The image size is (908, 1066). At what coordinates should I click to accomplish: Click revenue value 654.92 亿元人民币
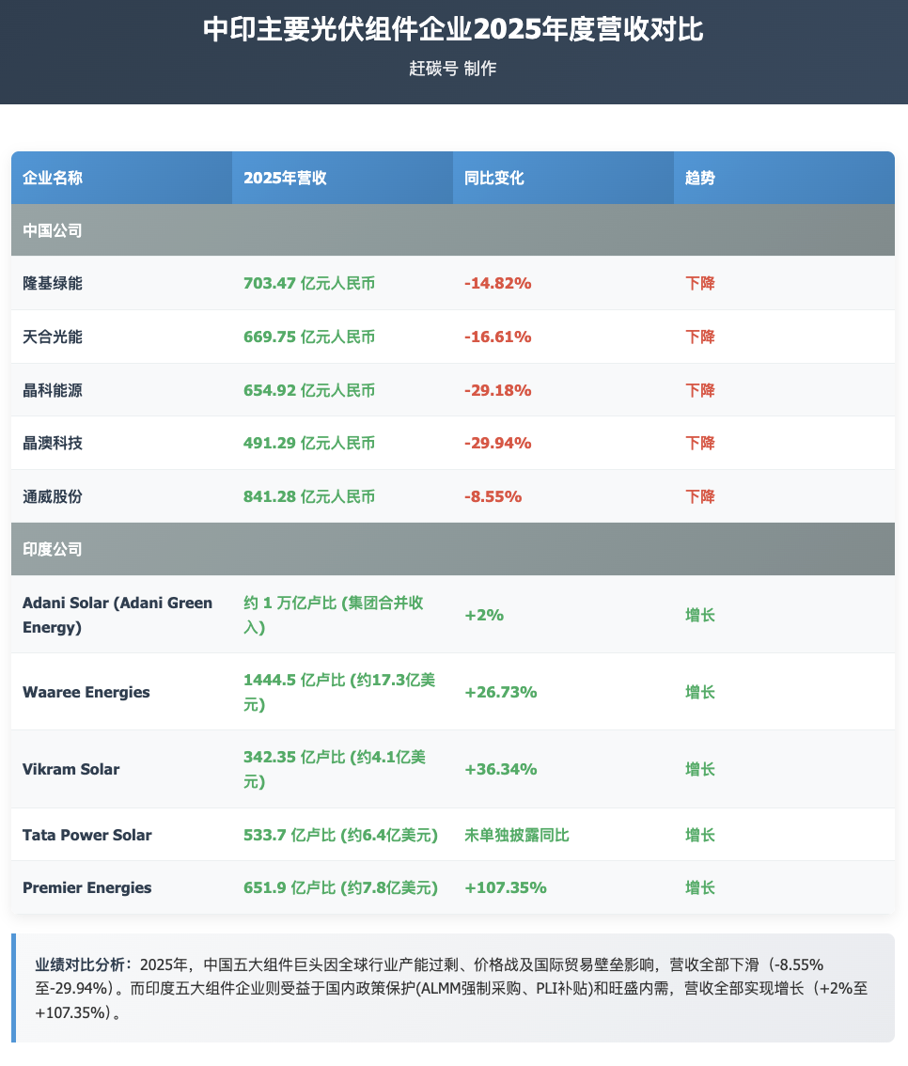(309, 390)
